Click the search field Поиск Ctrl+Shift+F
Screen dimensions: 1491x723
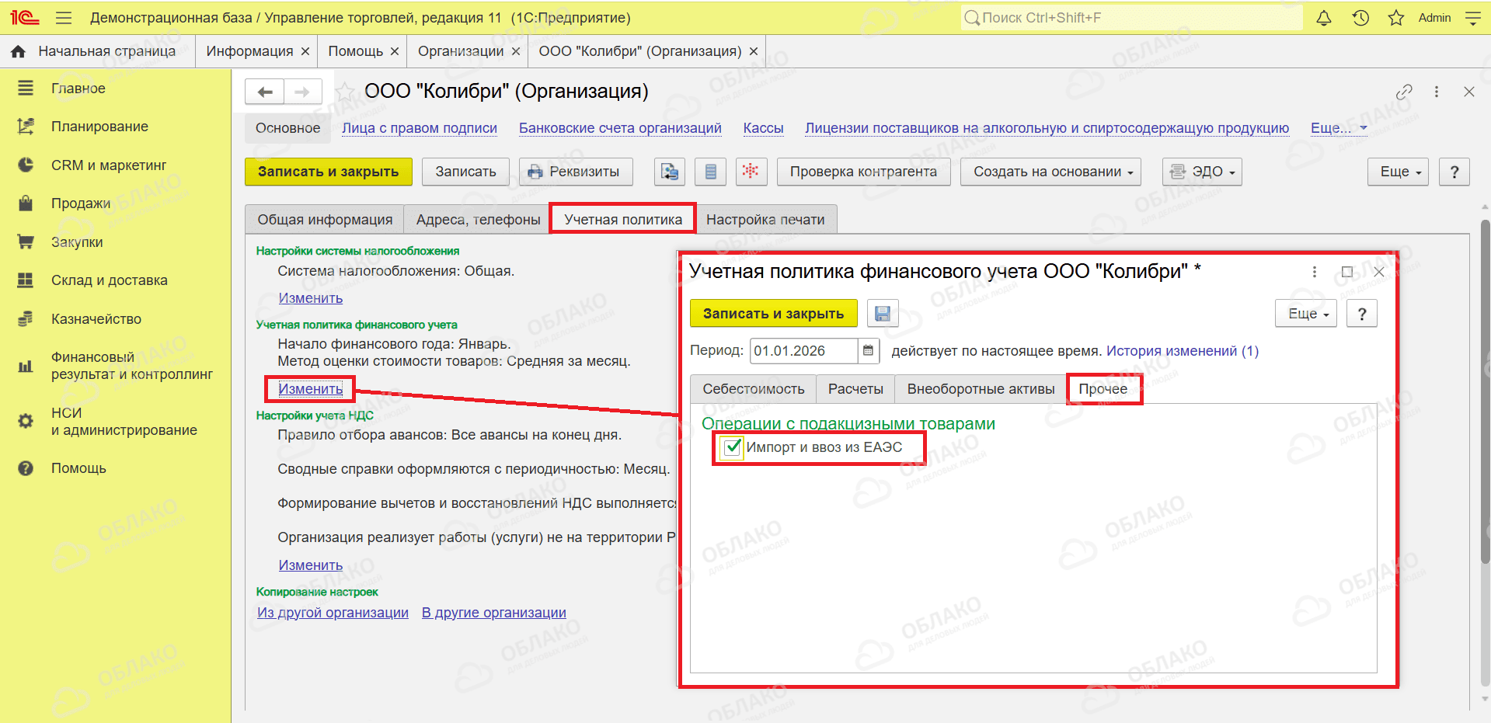point(1131,18)
